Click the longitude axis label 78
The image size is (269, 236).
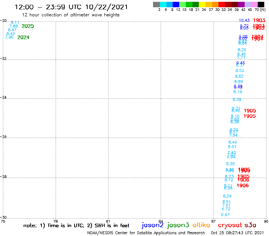point(56,221)
